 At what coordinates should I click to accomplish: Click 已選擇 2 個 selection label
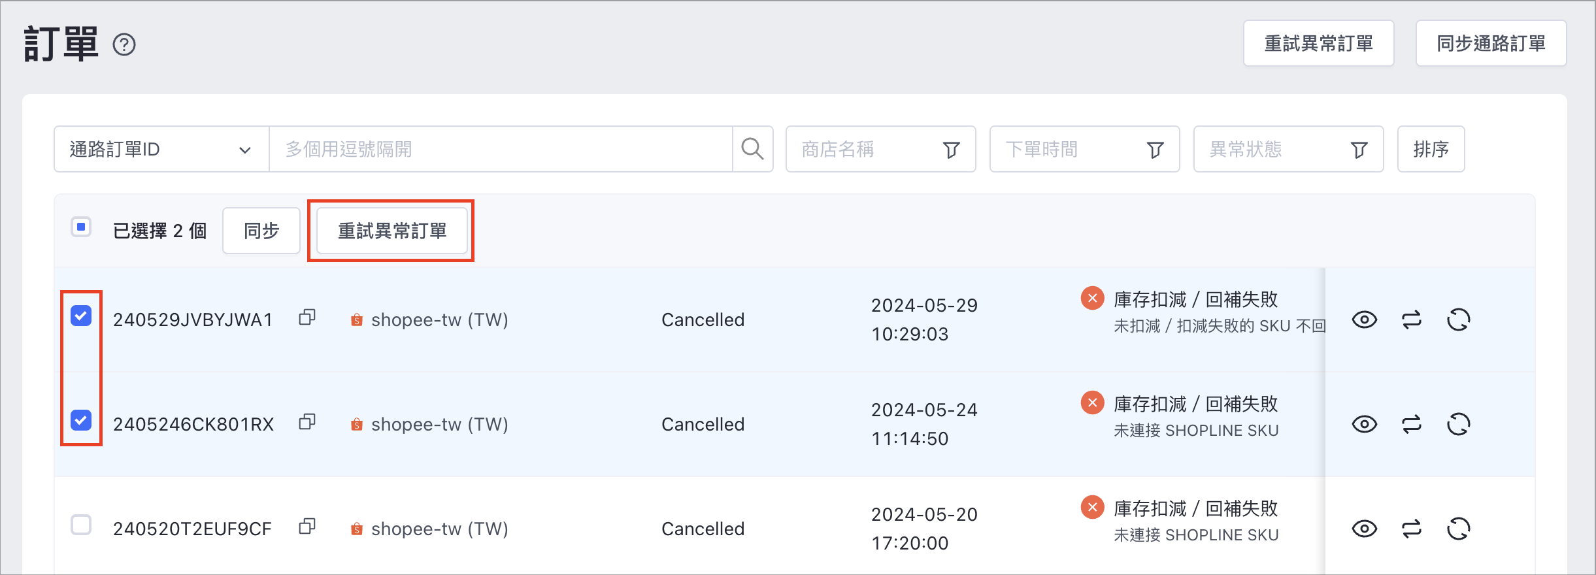[159, 231]
